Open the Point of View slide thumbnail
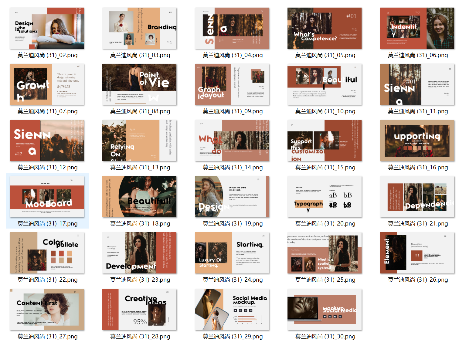 (x=139, y=84)
